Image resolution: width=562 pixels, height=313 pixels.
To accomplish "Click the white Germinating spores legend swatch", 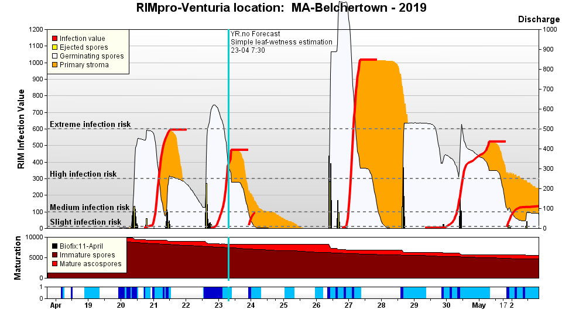I will tap(55, 56).
